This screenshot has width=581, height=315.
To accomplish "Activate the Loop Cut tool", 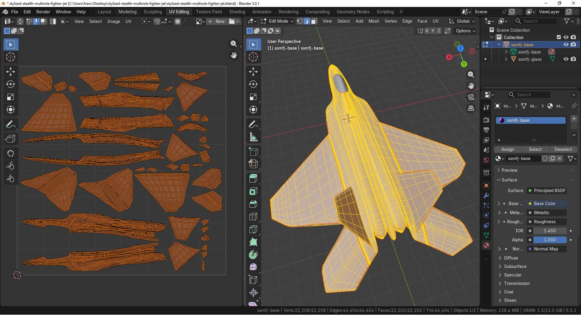I will (253, 217).
